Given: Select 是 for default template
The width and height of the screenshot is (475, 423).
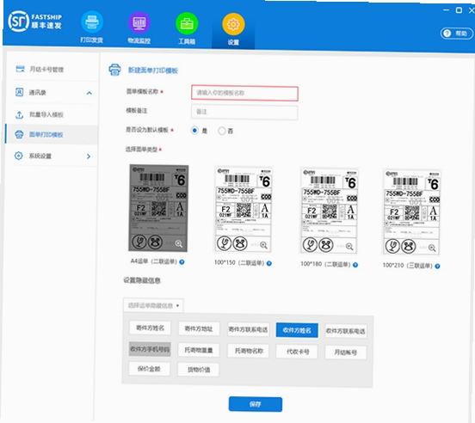Looking at the screenshot, I should click(194, 131).
